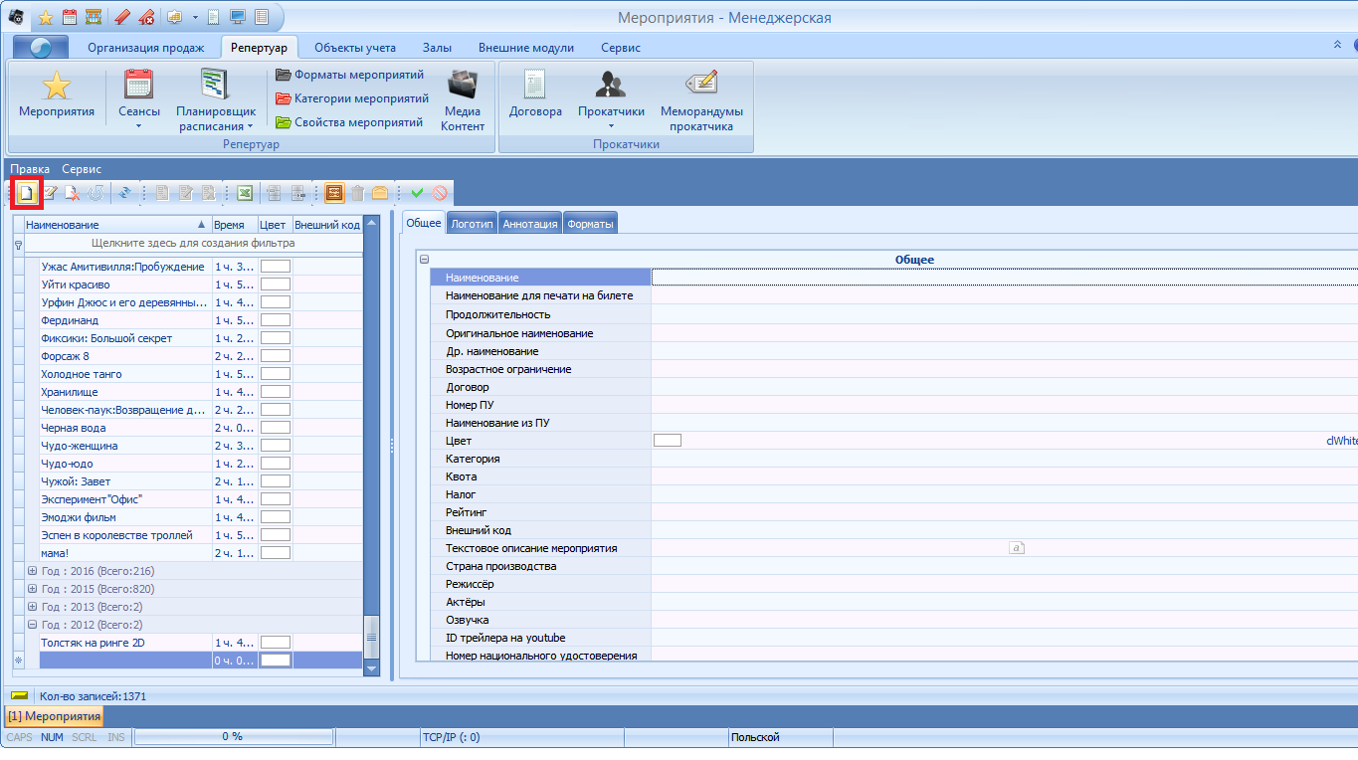
Task: Open the Сервис menu next to Правка
Action: click(x=82, y=169)
